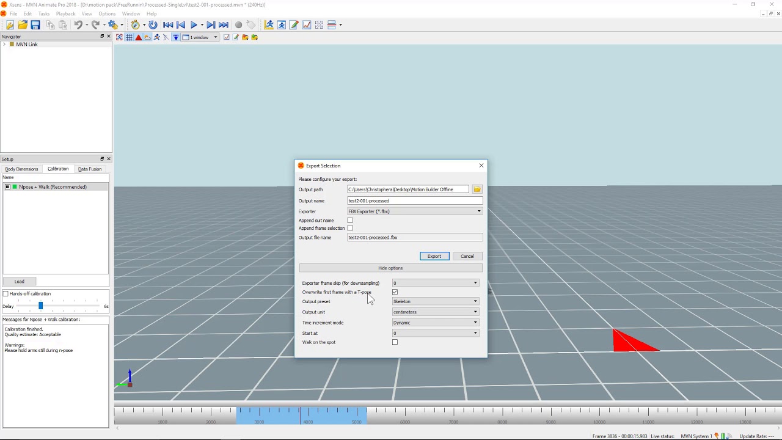Open the Options menu
782x440 pixels.
pos(107,13)
